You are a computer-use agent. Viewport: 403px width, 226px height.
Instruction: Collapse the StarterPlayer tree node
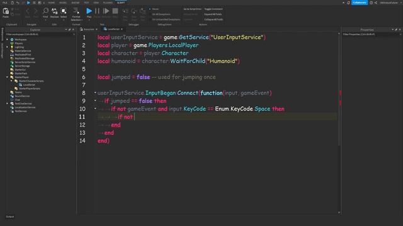pyautogui.click(x=7, y=77)
